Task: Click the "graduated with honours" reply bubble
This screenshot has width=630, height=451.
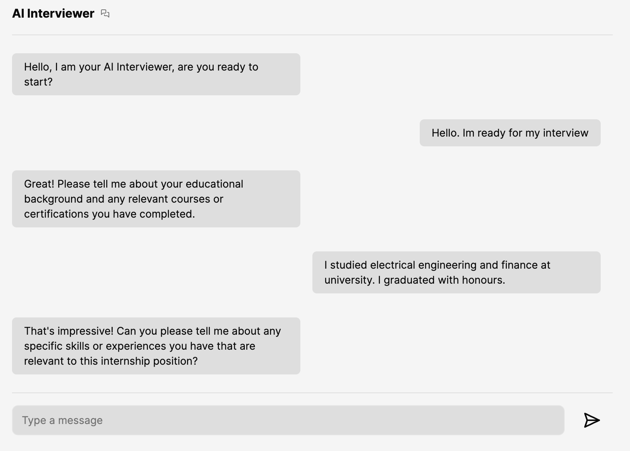Action: [x=456, y=272]
